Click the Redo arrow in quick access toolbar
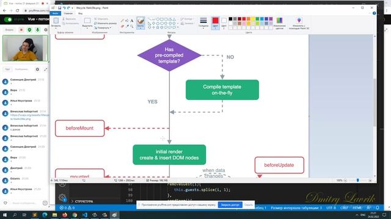391x219 pixels. click(68, 8)
